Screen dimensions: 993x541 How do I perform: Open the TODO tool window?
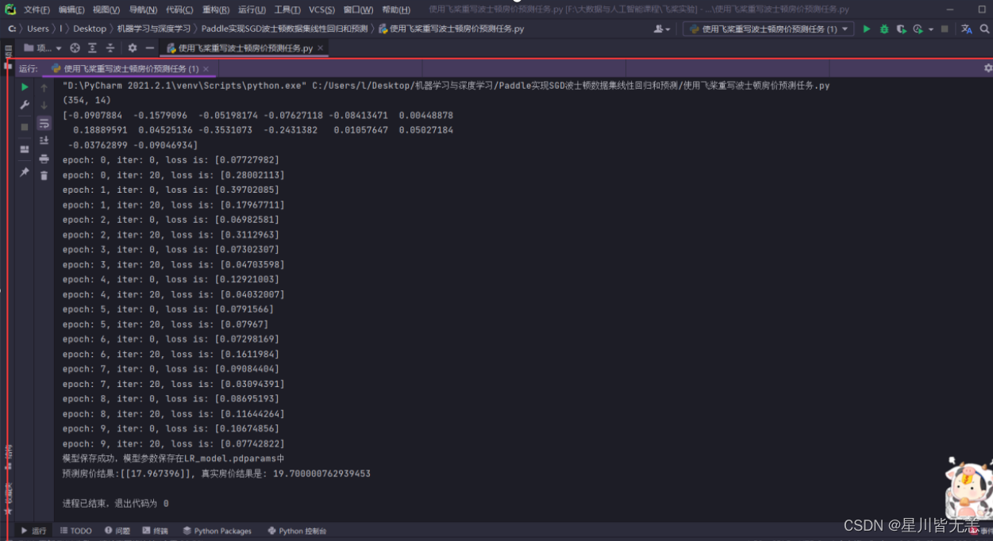[76, 531]
